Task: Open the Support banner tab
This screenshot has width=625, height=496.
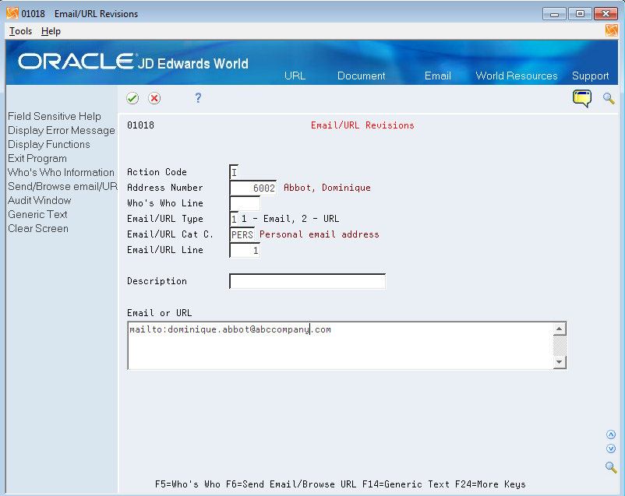Action: click(591, 76)
